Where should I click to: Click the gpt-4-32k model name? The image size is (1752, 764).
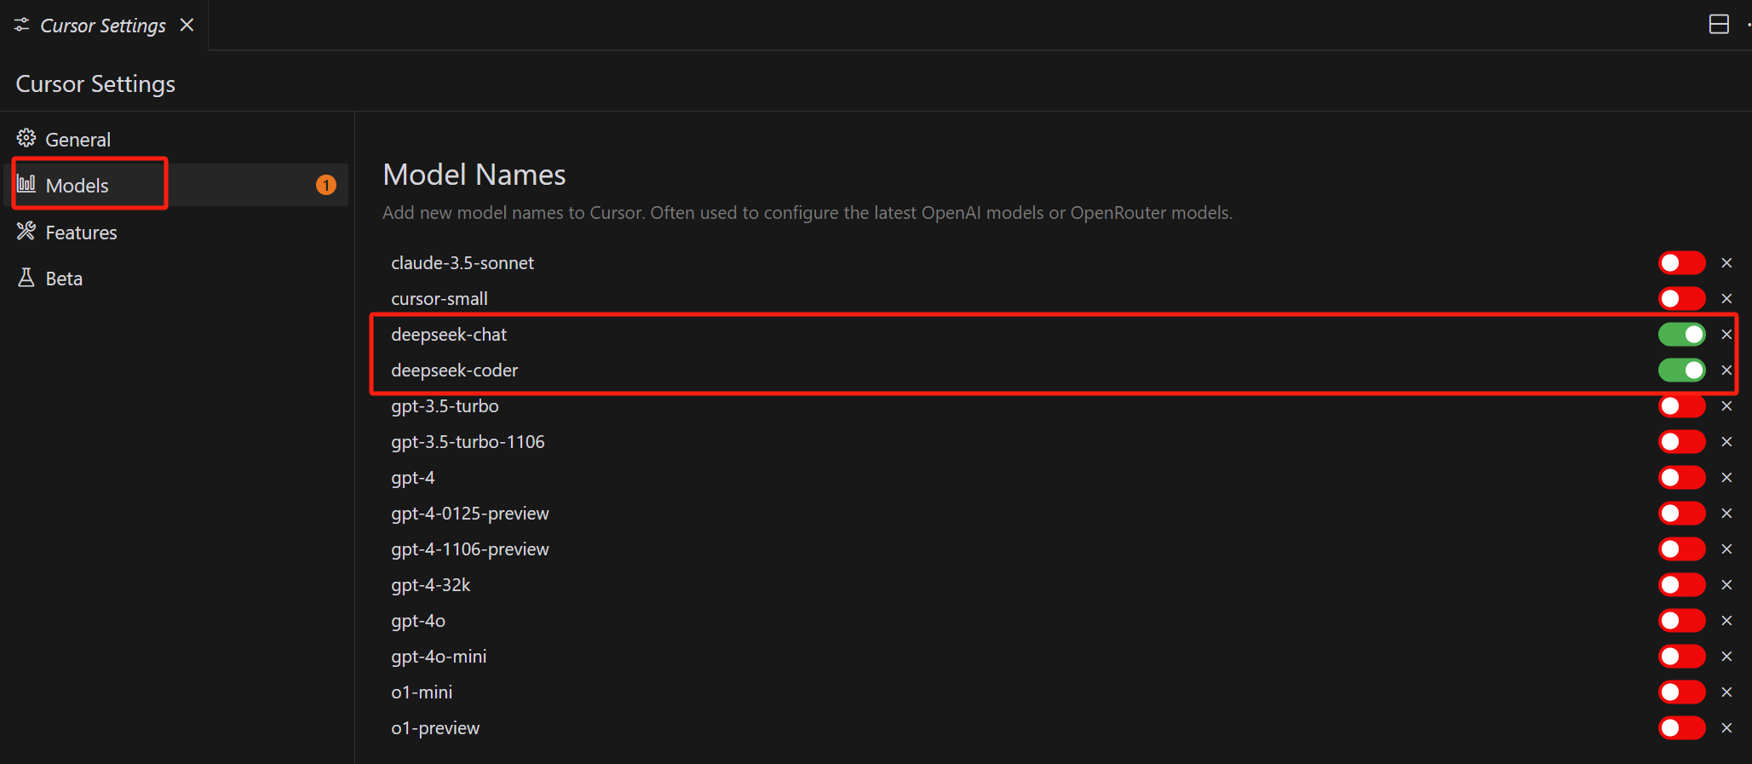pos(431,585)
